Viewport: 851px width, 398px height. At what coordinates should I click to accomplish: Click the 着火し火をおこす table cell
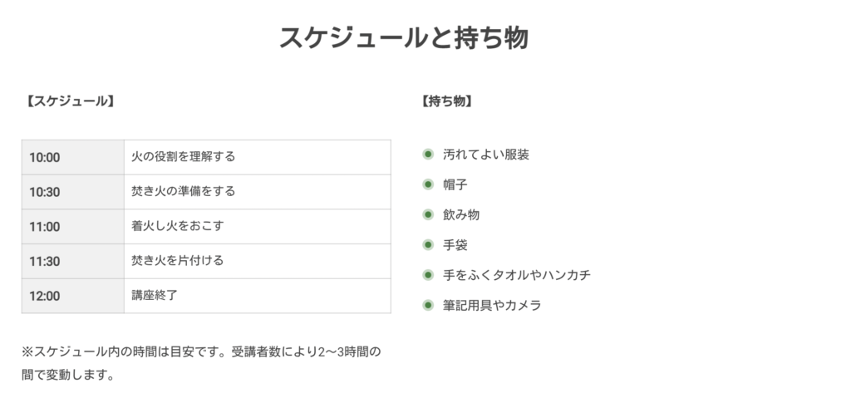pos(258,227)
